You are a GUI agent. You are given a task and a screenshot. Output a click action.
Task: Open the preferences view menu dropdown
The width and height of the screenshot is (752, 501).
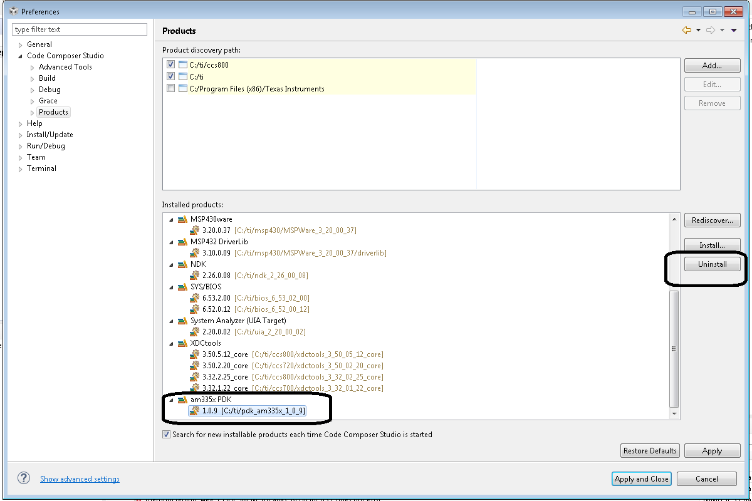point(734,30)
